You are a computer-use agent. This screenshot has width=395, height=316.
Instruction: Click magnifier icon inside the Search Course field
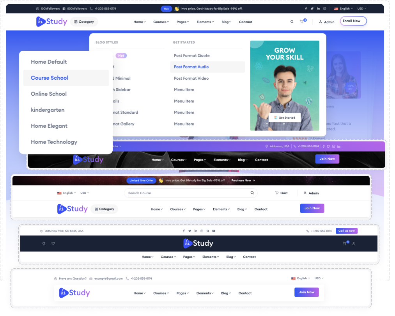[252, 193]
